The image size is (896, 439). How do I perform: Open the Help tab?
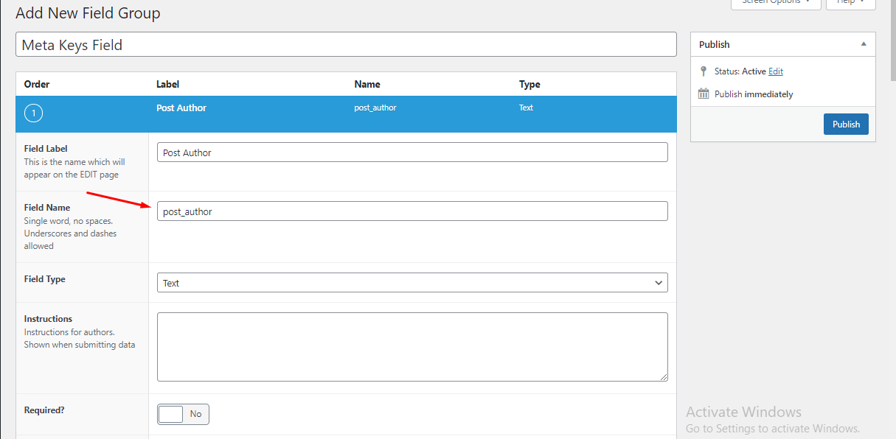tap(850, 3)
